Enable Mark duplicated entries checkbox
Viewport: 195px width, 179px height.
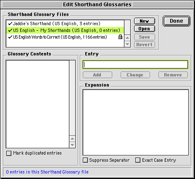(9, 153)
